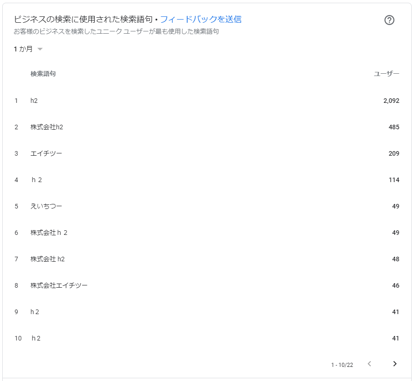The image size is (414, 381).
Task: Click the 検索語句 column header
Action: (x=43, y=74)
